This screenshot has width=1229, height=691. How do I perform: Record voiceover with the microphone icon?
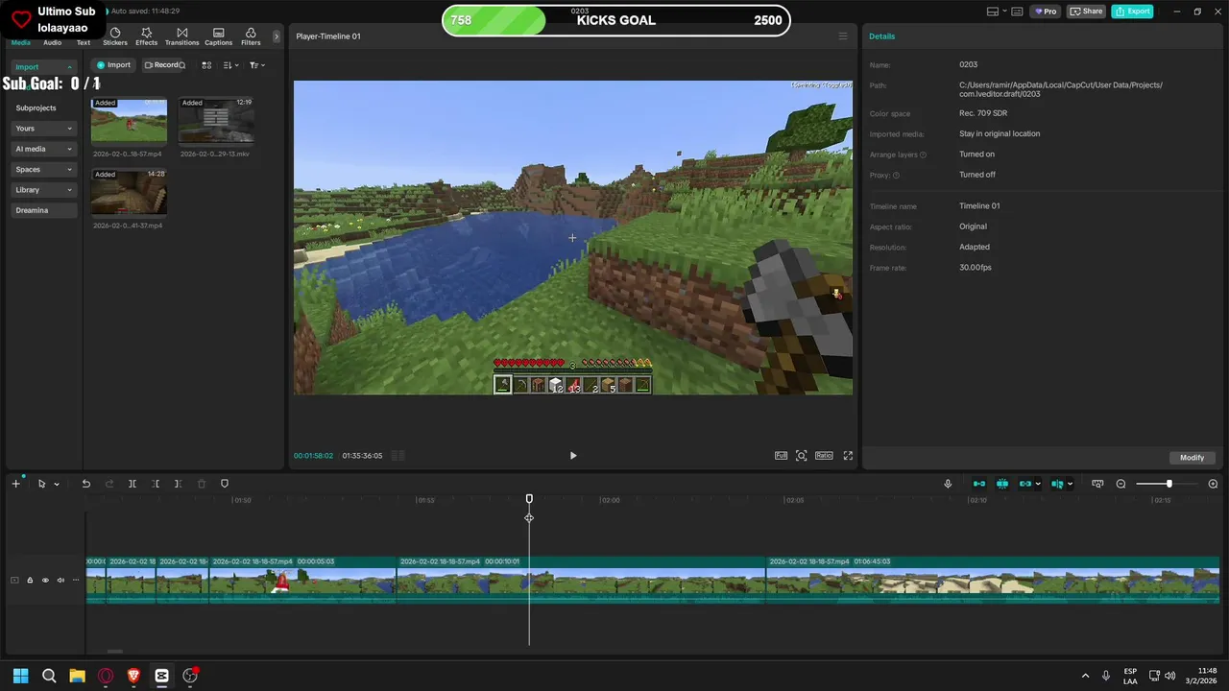pyautogui.click(x=948, y=484)
